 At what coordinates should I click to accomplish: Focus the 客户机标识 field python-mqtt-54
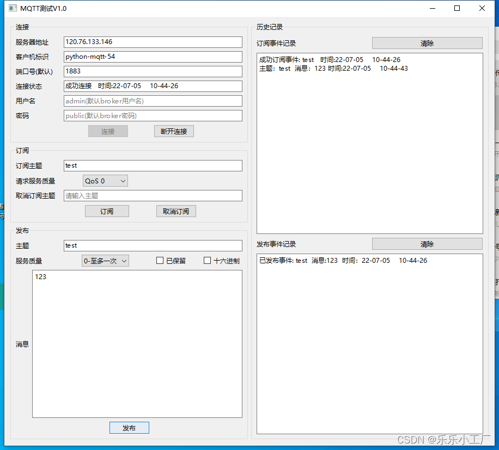tap(153, 57)
